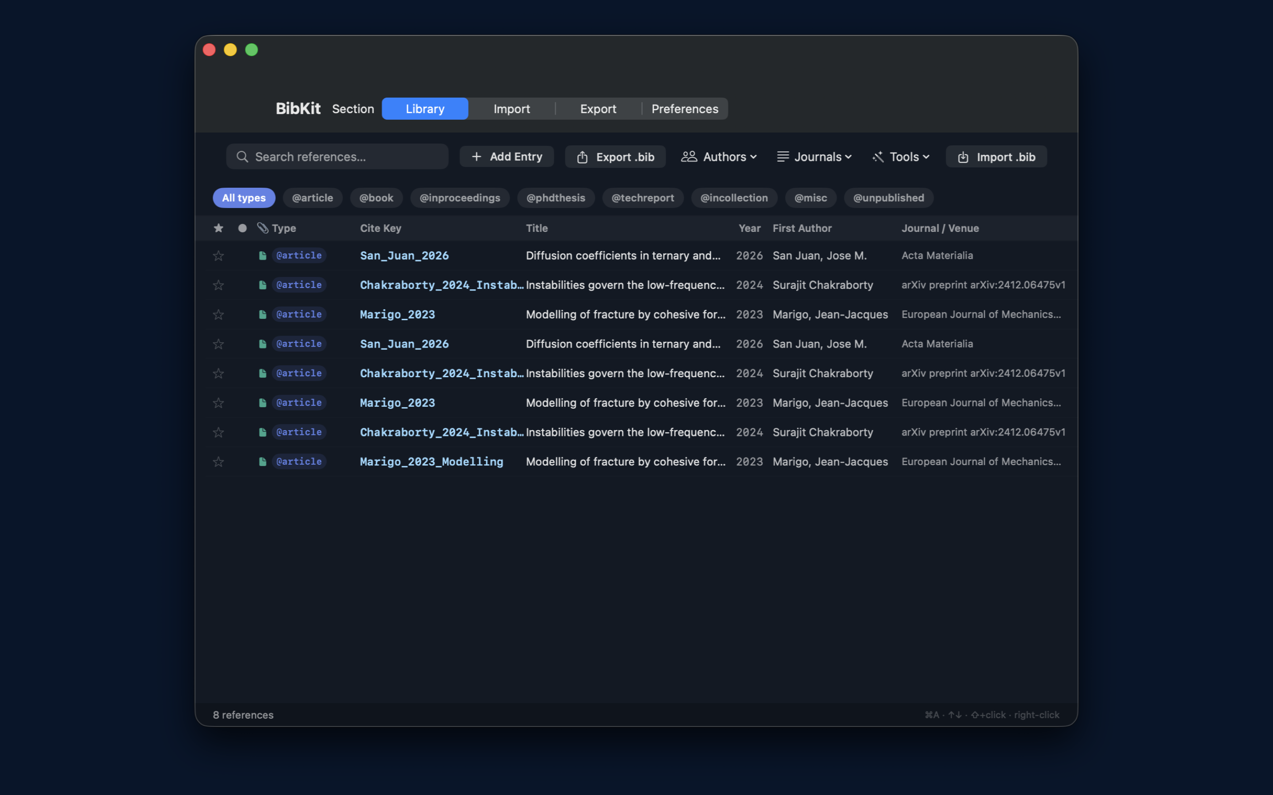
Task: Click the Add Entry button
Action: [507, 157]
